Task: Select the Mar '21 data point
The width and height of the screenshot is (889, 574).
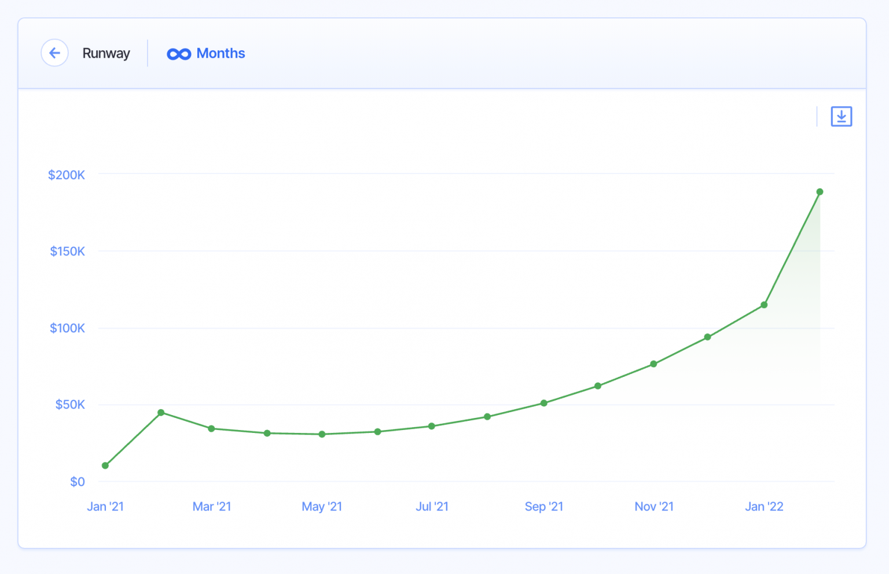Action: click(x=211, y=428)
